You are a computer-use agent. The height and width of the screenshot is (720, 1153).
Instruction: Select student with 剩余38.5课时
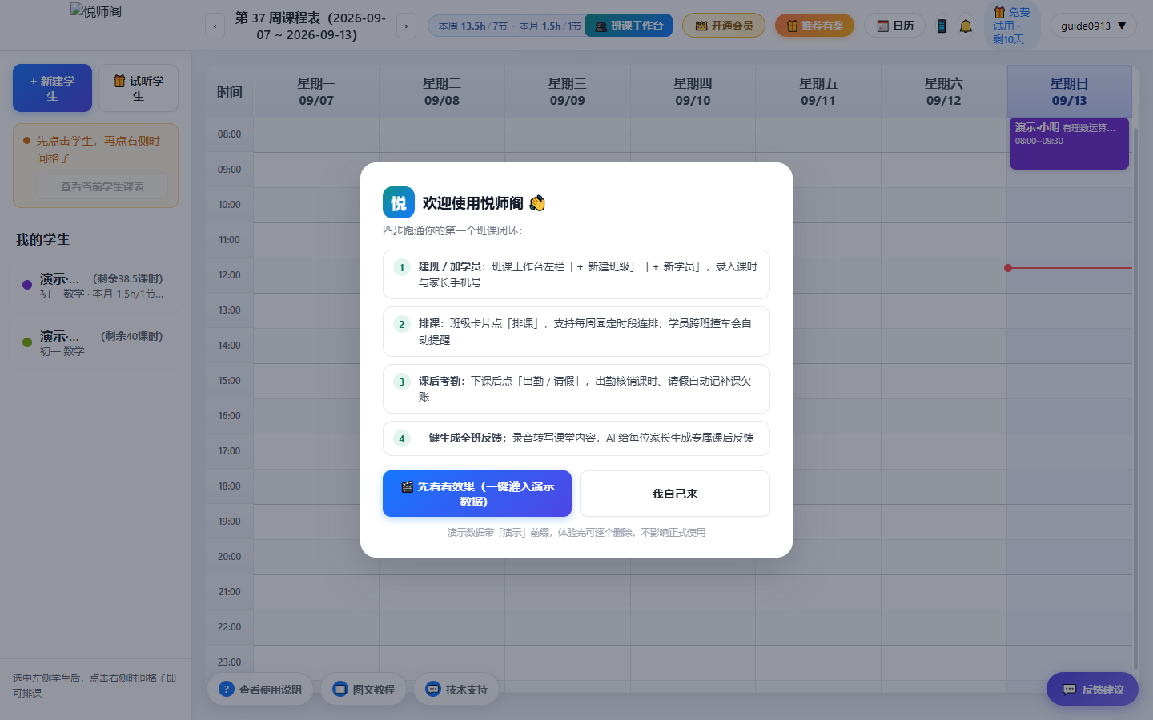click(96, 286)
